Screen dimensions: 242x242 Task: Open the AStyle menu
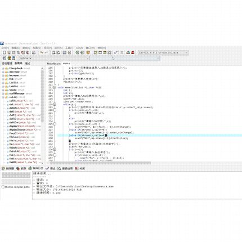[x=79, y=48]
